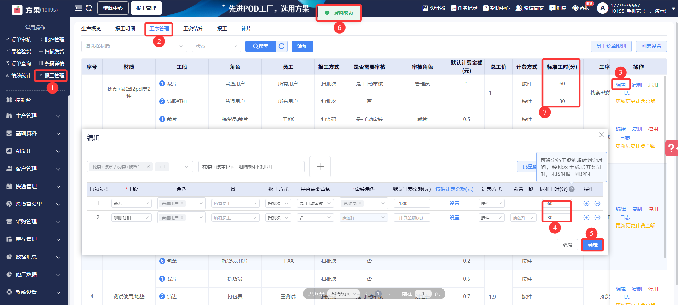The image size is (678, 305).
Task: Click the hamburger menu icon in the header
Action: (x=78, y=8)
